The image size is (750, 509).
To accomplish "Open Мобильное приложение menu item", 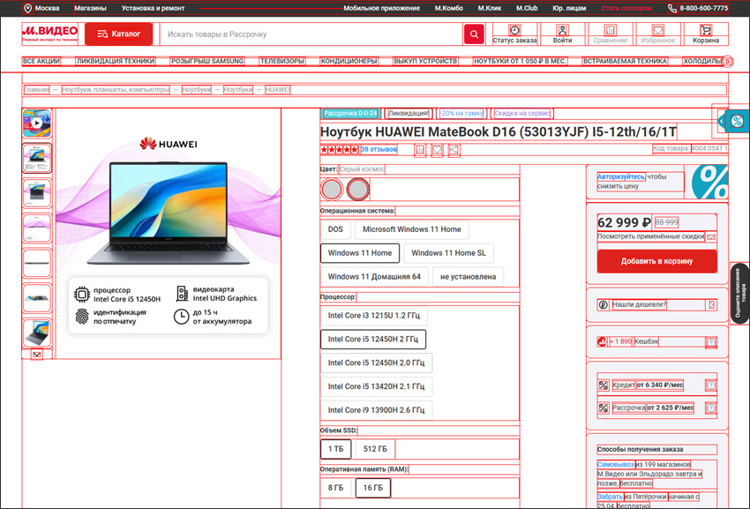I will (x=382, y=8).
